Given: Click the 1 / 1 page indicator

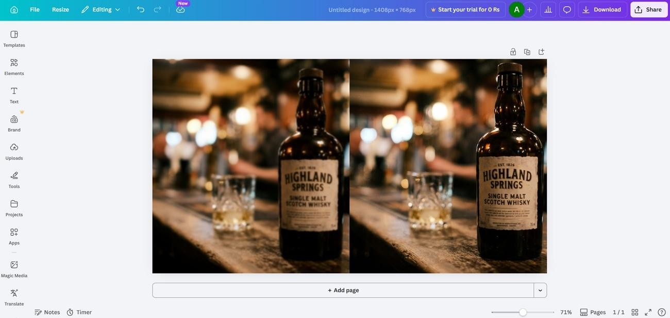Looking at the screenshot, I should (x=618, y=312).
